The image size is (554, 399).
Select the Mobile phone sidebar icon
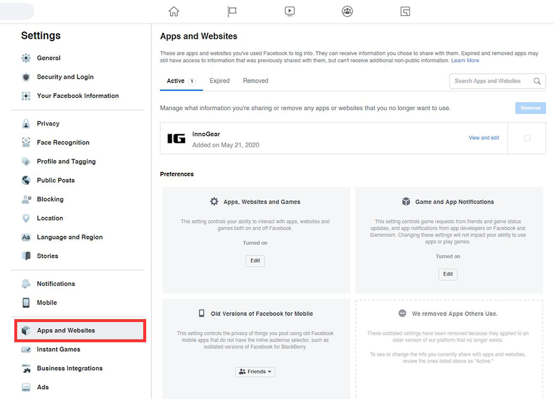coord(25,302)
